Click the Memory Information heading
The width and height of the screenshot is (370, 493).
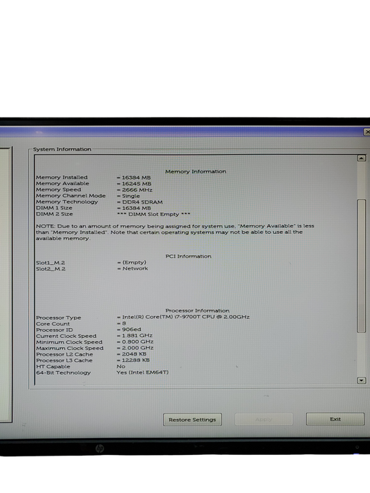coord(196,171)
